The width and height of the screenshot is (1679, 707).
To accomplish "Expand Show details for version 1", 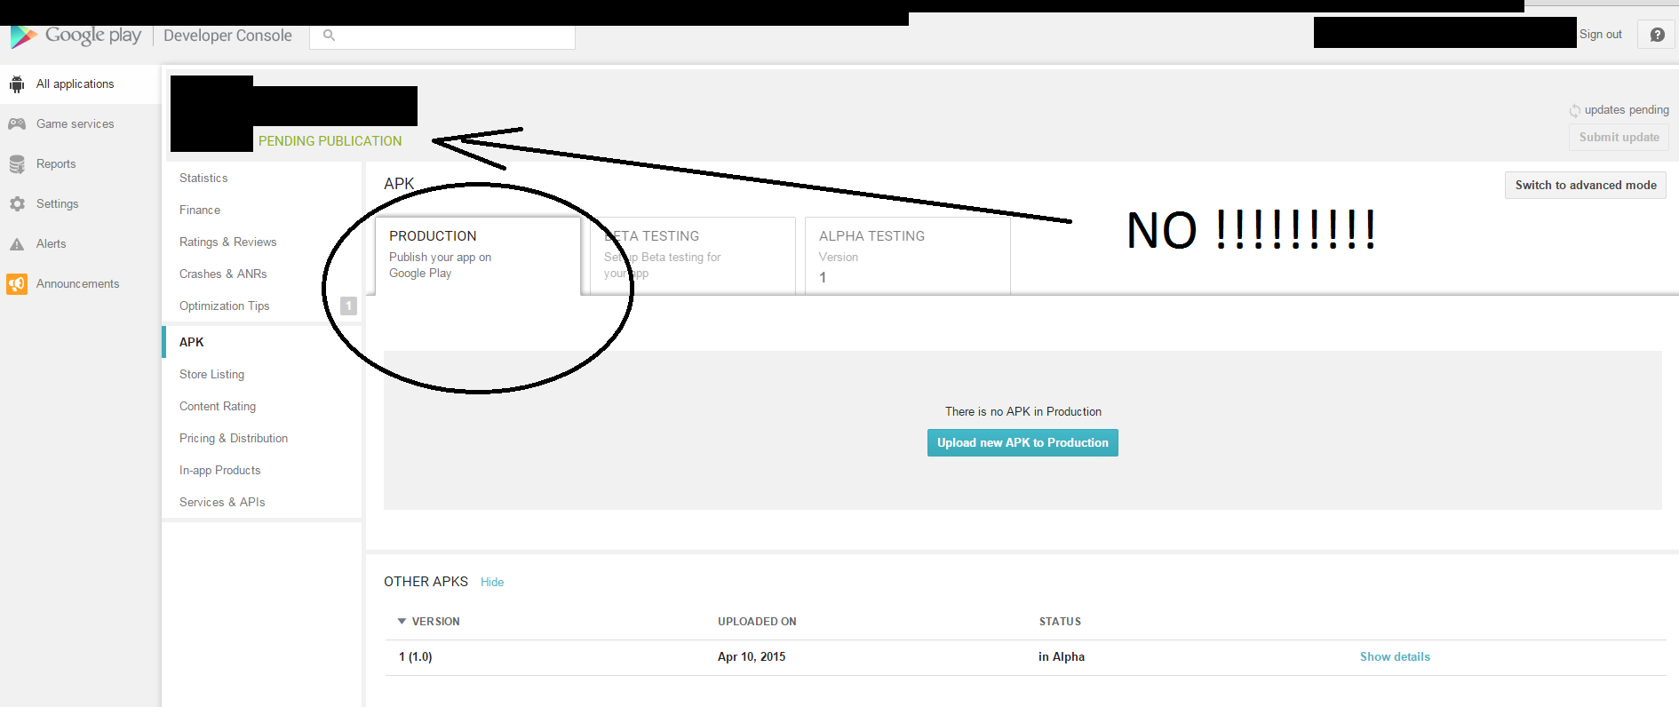I will (1395, 656).
